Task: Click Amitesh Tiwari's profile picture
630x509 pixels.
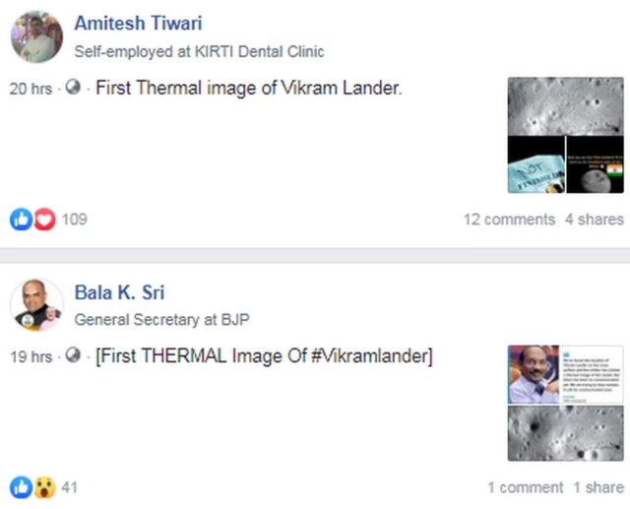Action: click(36, 36)
